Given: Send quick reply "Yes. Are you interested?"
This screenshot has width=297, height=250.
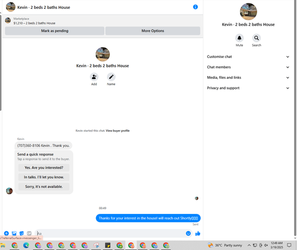Looking at the screenshot, I should 44,168.
